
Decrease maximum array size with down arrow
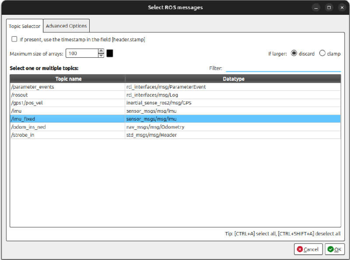point(101,55)
